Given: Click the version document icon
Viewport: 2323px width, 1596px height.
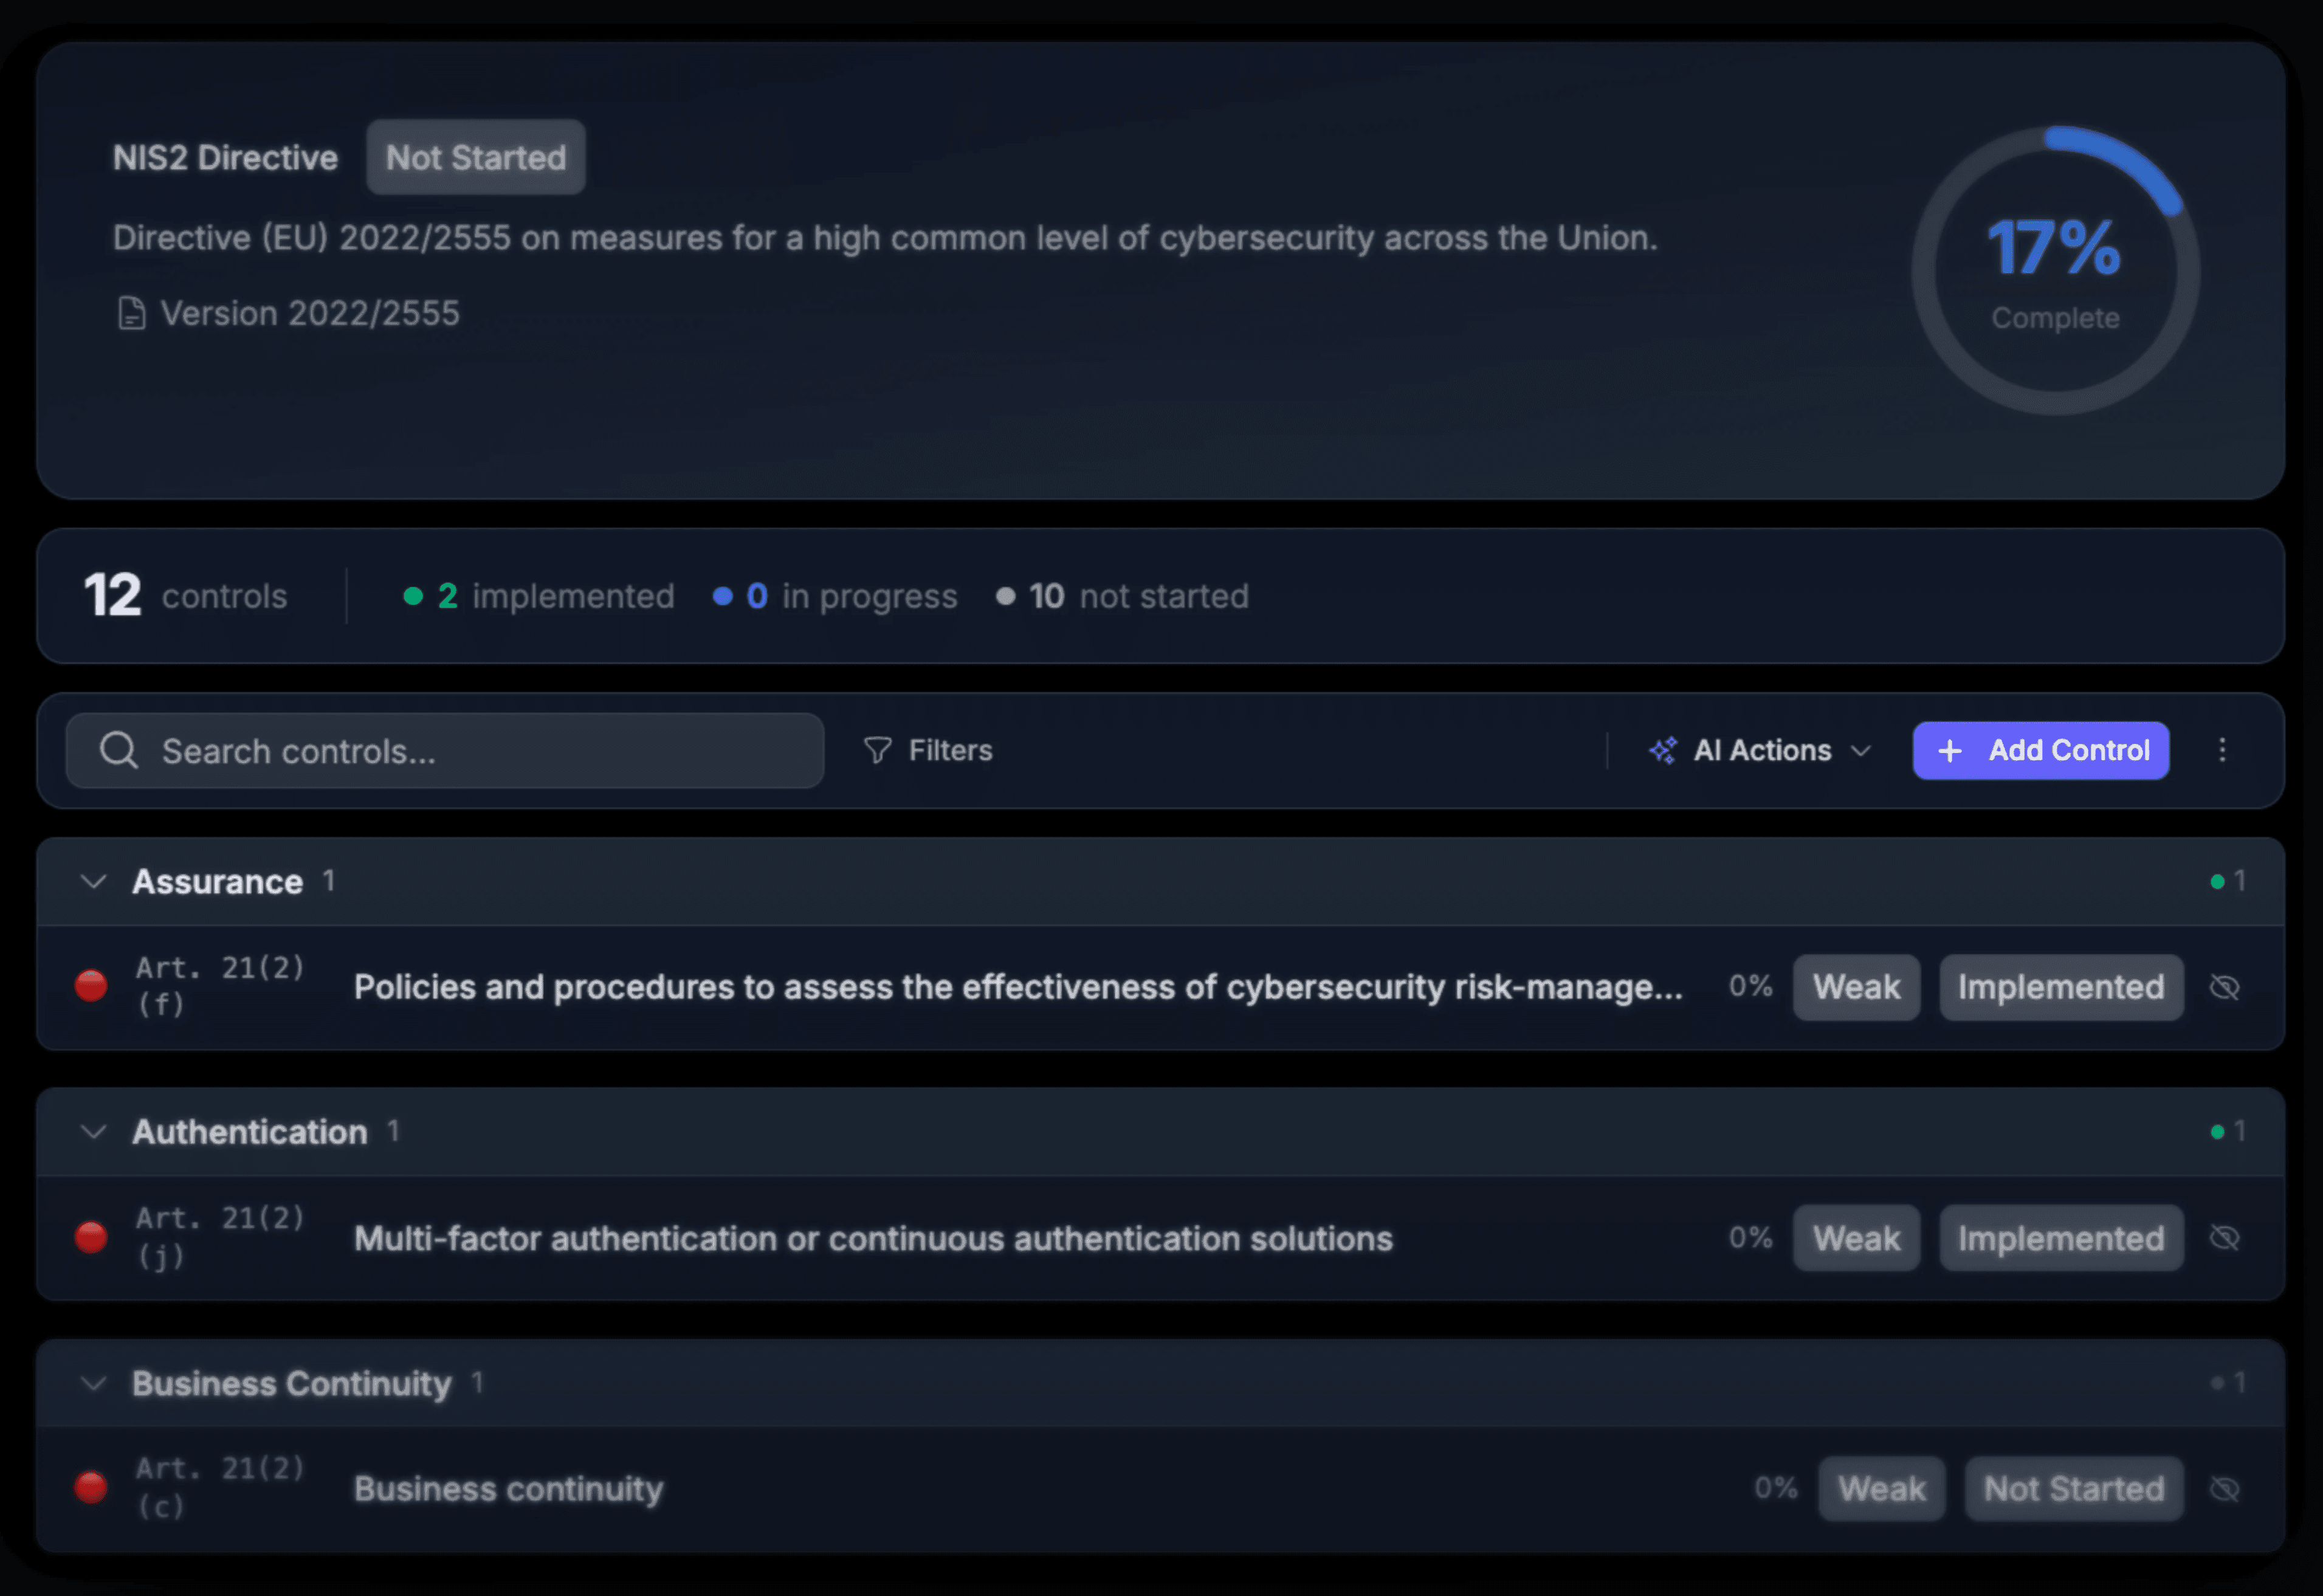Looking at the screenshot, I should [x=131, y=313].
